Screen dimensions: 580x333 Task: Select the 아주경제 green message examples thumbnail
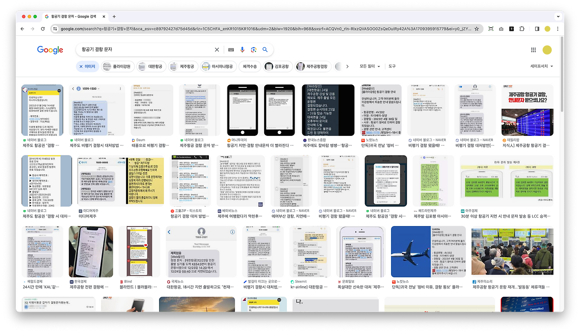click(507, 180)
